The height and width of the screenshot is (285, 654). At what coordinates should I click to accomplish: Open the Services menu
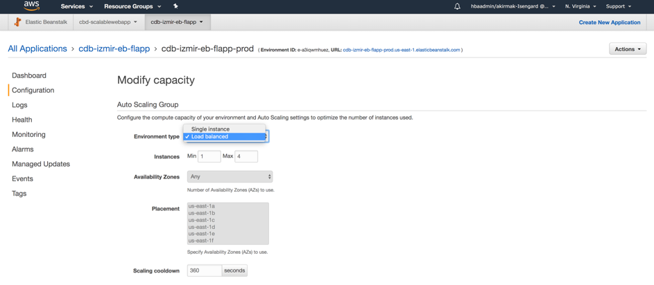tap(77, 6)
